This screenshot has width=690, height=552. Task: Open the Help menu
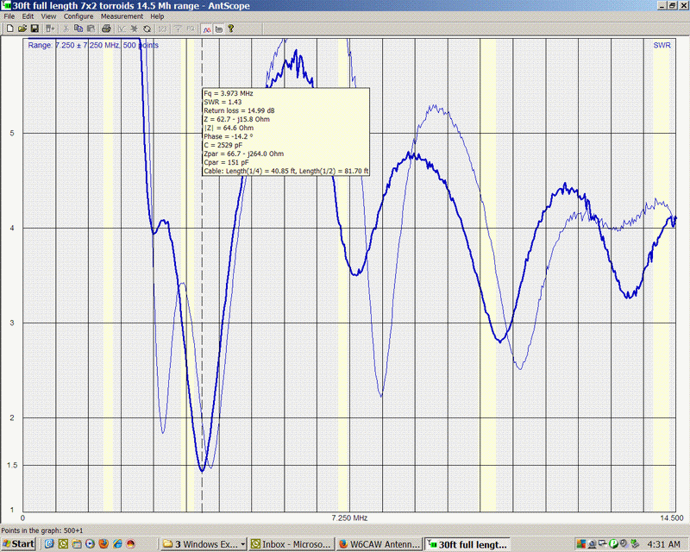tap(157, 16)
